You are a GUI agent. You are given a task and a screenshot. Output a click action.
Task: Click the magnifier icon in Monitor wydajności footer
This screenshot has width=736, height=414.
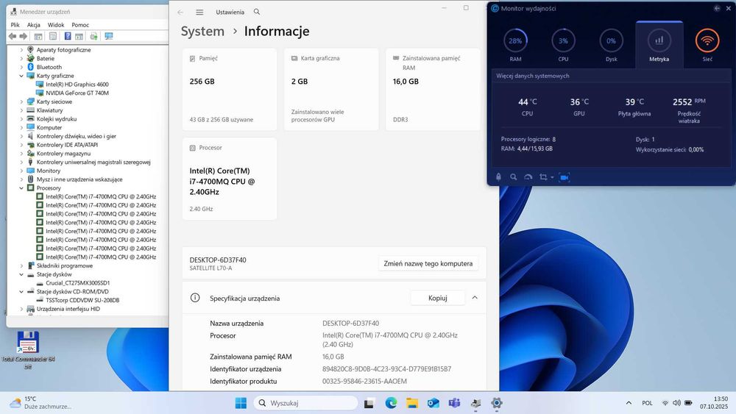coord(513,176)
